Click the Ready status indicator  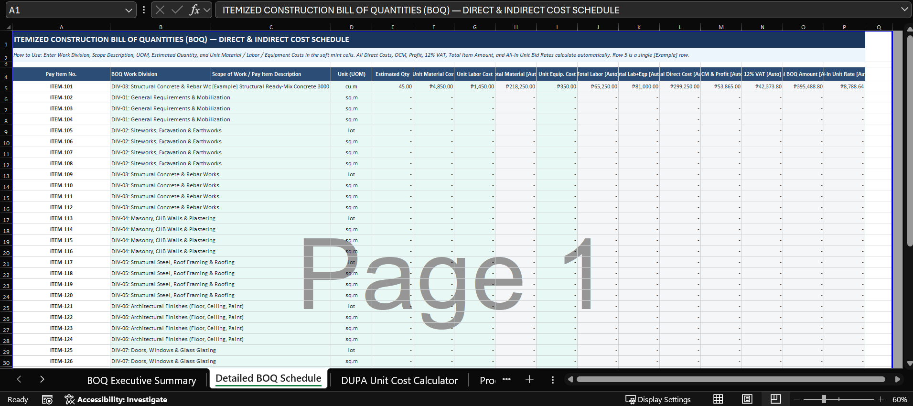tap(18, 399)
